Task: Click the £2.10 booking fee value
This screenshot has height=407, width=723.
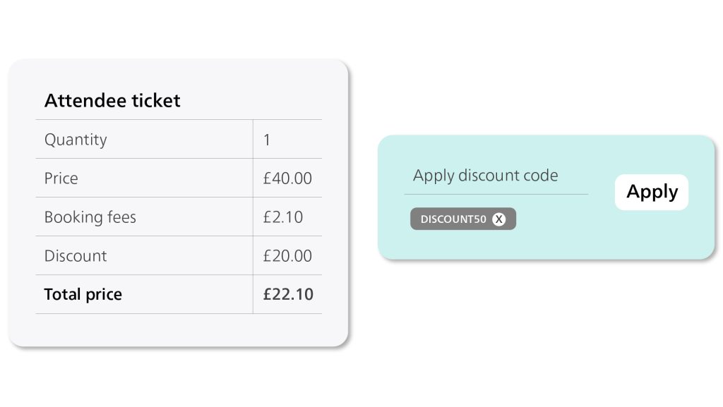Action: (x=282, y=217)
